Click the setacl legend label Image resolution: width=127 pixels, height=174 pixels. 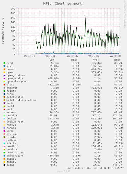click(11, 162)
